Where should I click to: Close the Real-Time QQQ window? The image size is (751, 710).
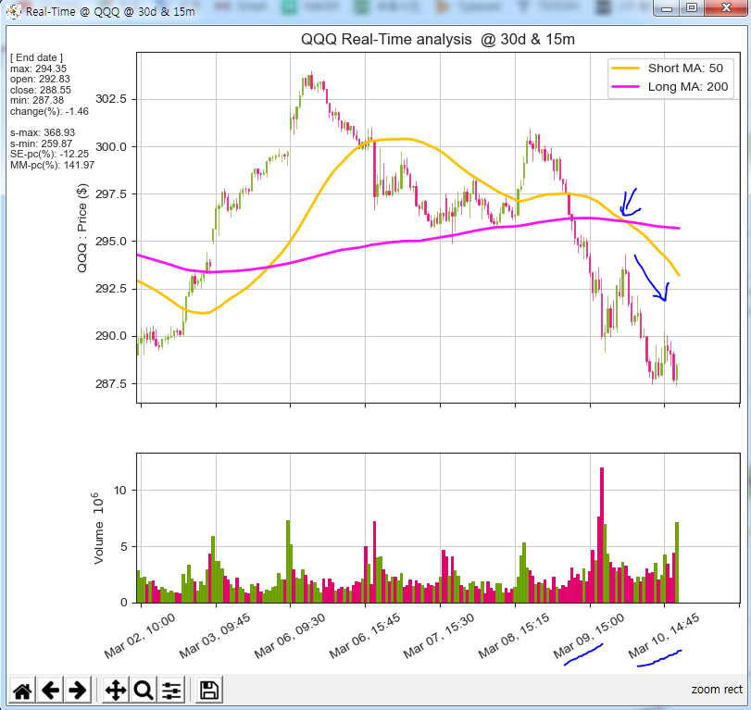(726, 8)
